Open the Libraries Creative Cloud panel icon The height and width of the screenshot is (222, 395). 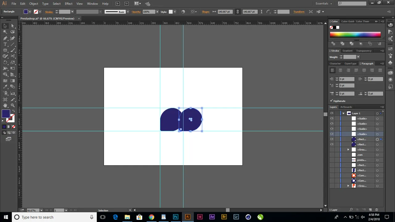[390, 73]
